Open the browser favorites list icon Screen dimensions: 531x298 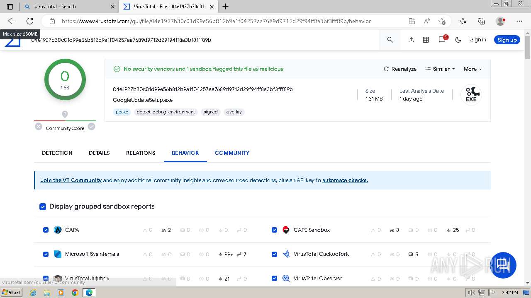tap(463, 21)
